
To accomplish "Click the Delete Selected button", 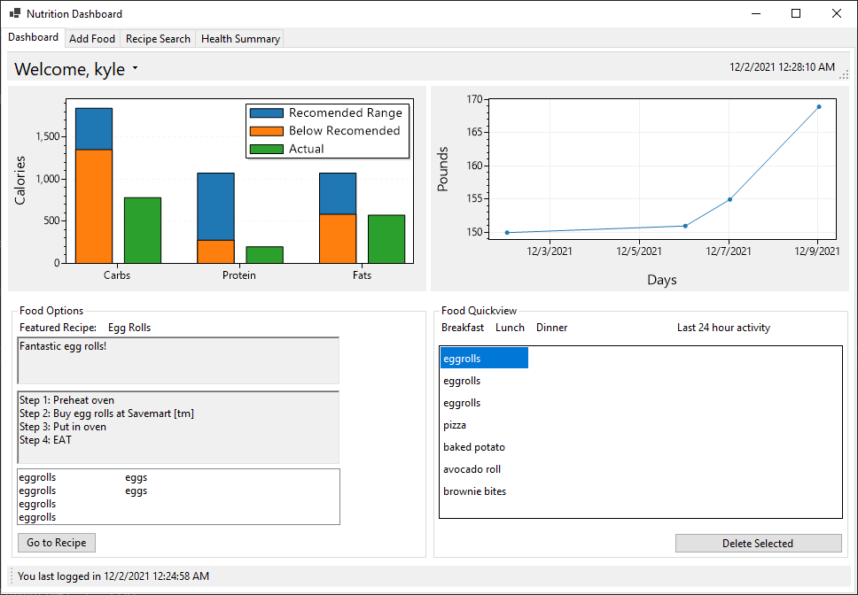I will pyautogui.click(x=758, y=543).
